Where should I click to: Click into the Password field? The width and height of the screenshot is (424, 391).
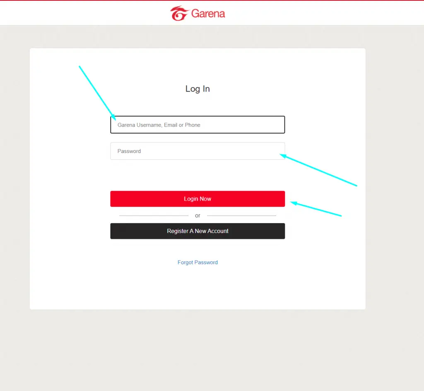coord(198,151)
